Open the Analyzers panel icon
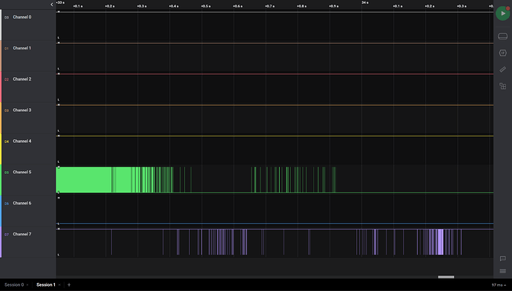This screenshot has width=512, height=291. pos(502,53)
